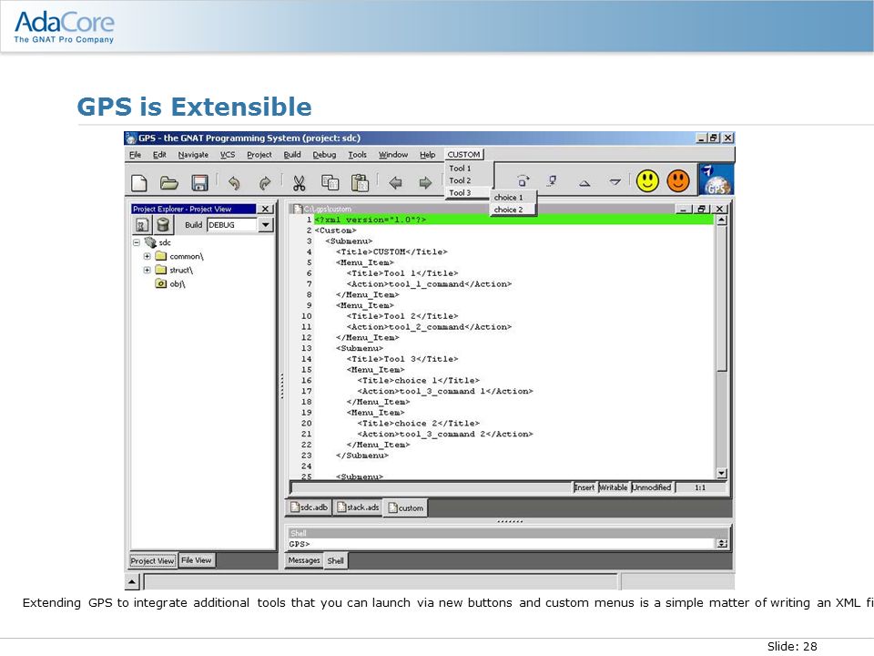Close the Project Explorer panel
The width and height of the screenshot is (874, 656).
(266, 209)
